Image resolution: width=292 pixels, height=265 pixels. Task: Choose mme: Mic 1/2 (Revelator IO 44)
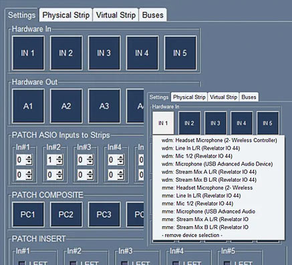click(x=218, y=204)
